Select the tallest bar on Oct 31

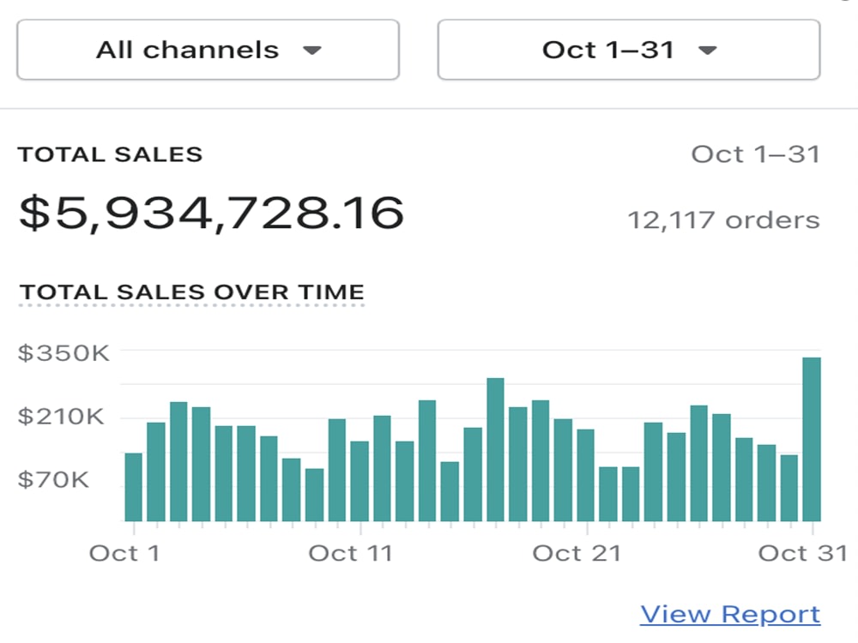point(812,439)
